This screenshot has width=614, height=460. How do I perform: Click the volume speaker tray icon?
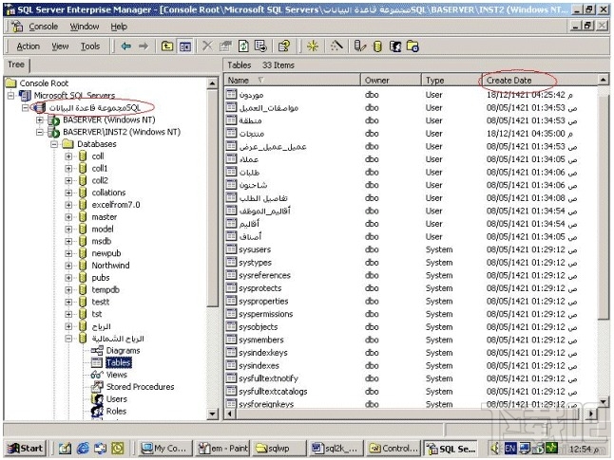point(495,448)
